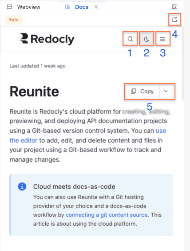Open docs in new external window
The image size is (190, 251).
click(174, 20)
